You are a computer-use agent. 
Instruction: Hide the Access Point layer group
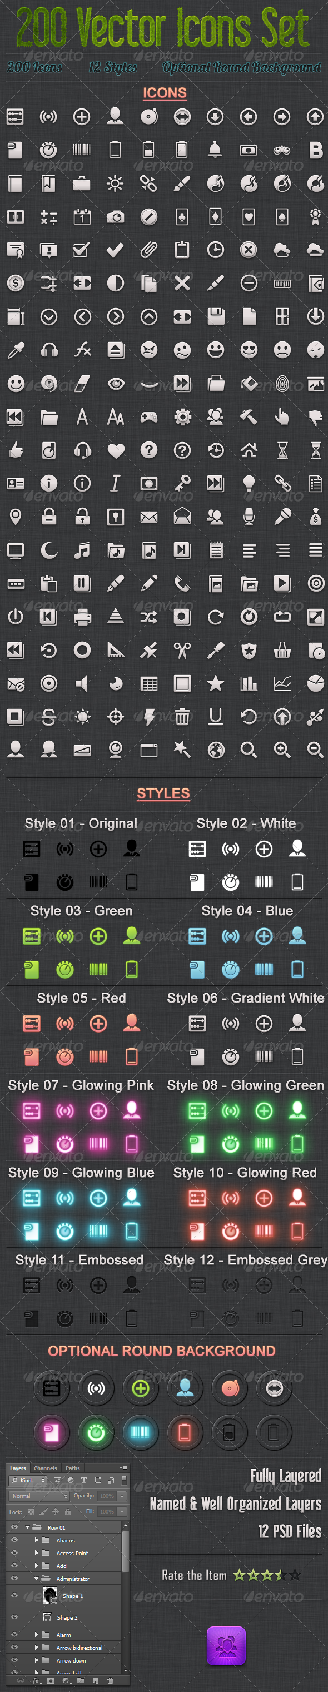click(14, 1553)
